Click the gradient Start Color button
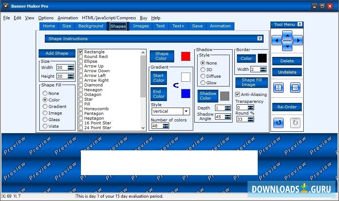 point(159,78)
